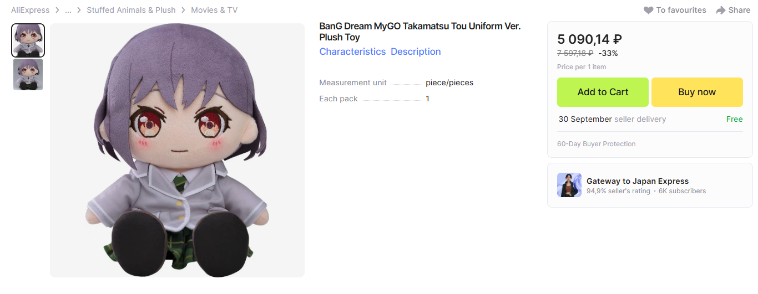
Task: Open the Gateway to Japan Express seller avatar
Action: click(x=569, y=185)
